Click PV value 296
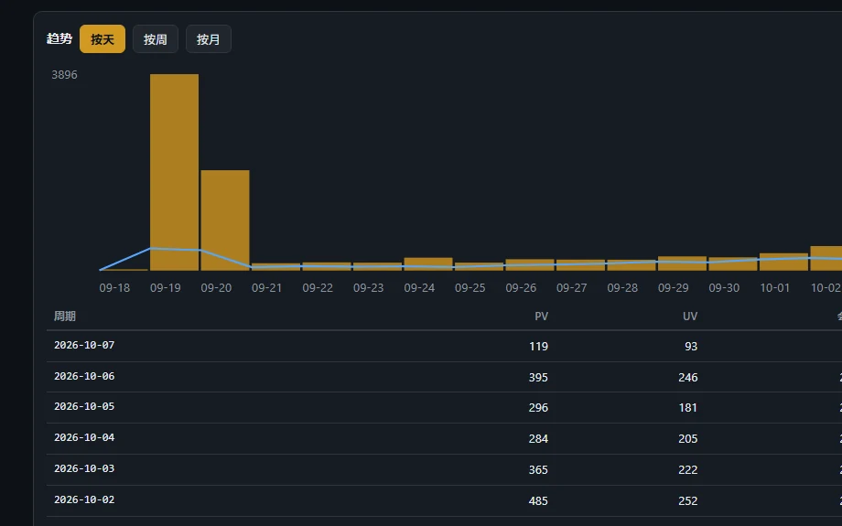The width and height of the screenshot is (842, 526). point(538,407)
